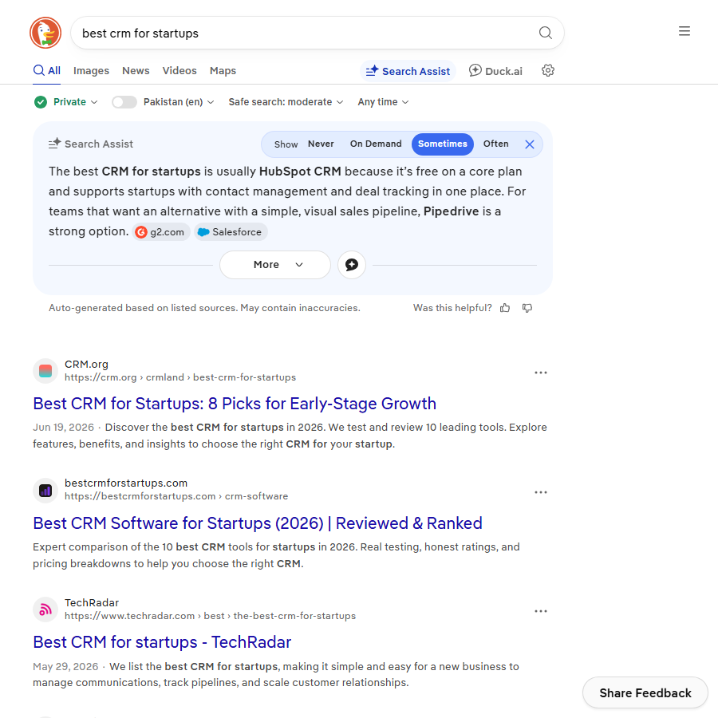Open the g2.com source chip
718x718 pixels.
point(161,232)
